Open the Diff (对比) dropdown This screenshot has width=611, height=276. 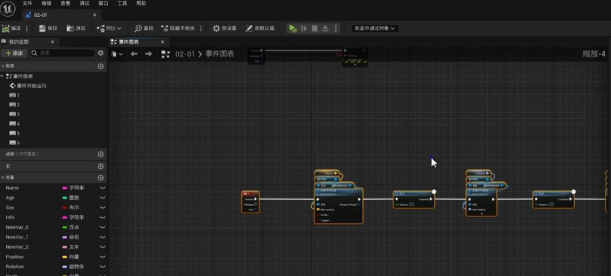[x=112, y=28]
